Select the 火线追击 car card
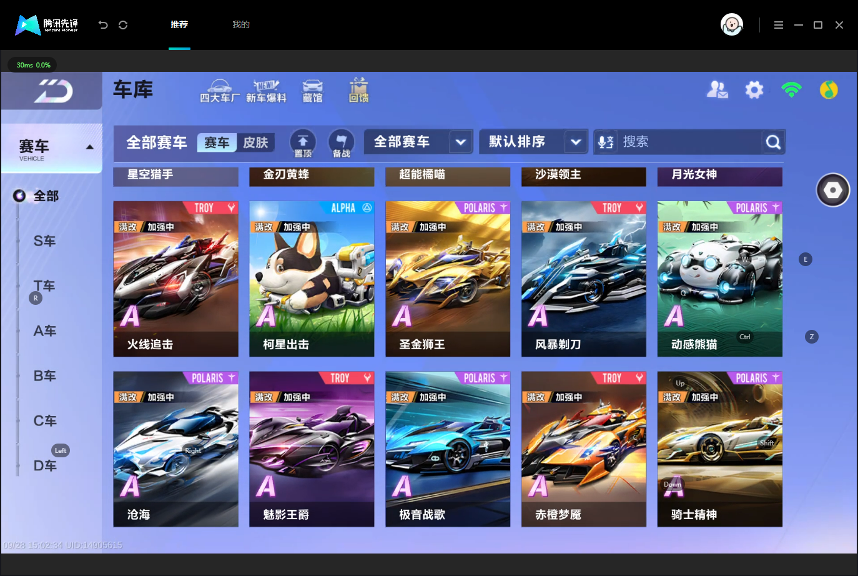Viewport: 858px width, 576px height. 175,279
